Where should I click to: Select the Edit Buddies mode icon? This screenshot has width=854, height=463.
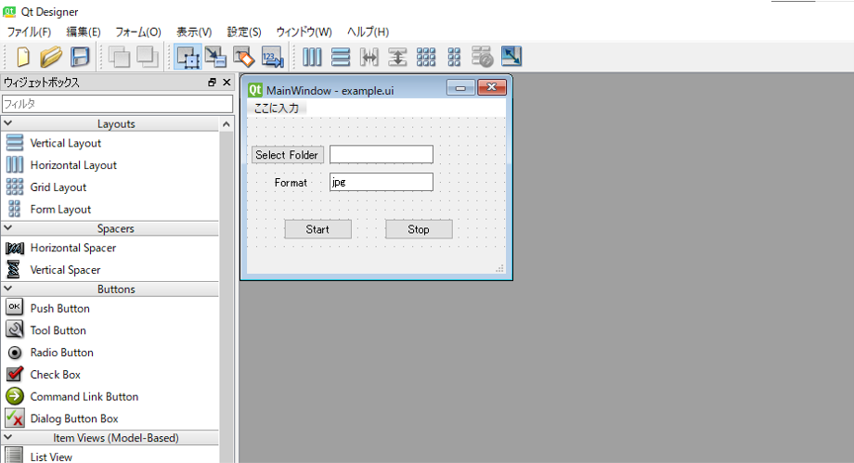243,57
